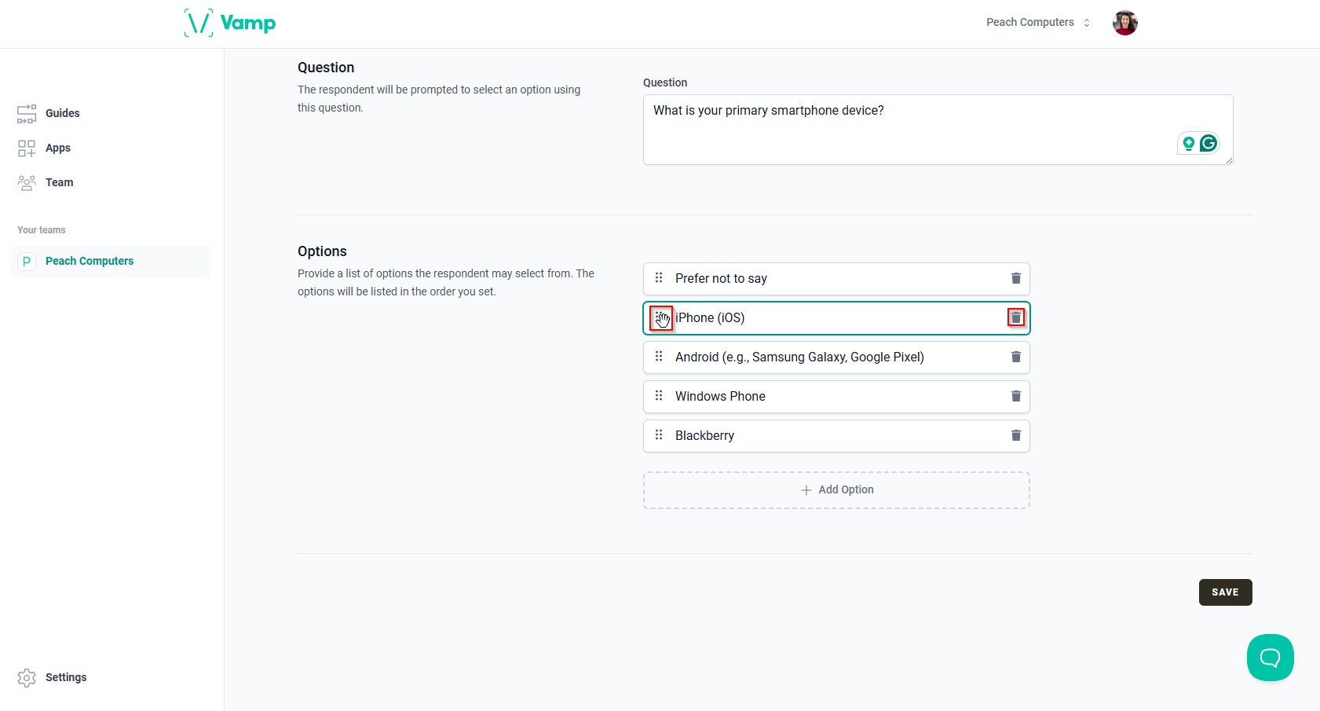Click Add Option button

point(836,489)
